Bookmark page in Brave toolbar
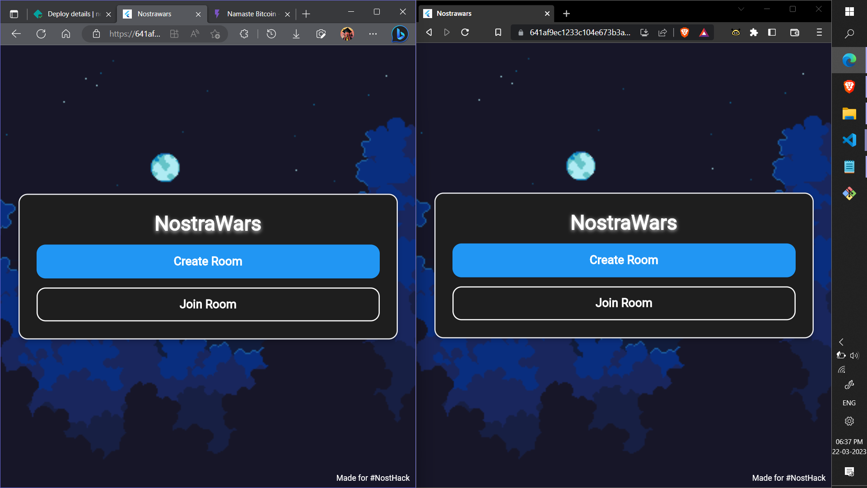 (498, 33)
